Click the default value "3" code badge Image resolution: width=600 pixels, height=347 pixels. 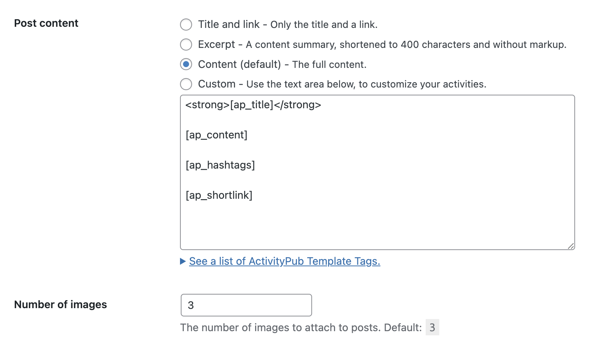(x=432, y=327)
